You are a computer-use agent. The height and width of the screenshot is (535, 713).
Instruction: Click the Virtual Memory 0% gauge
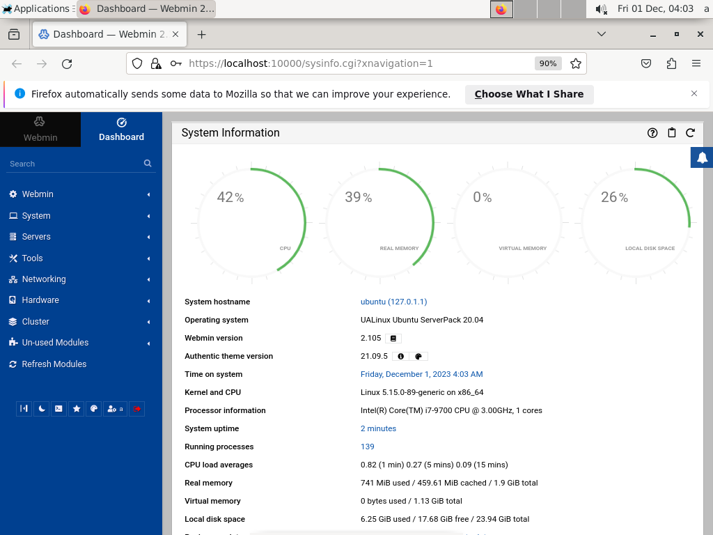coord(508,223)
